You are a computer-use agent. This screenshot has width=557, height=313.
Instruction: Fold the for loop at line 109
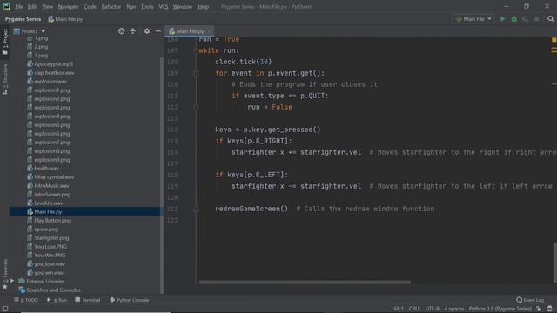(x=196, y=73)
